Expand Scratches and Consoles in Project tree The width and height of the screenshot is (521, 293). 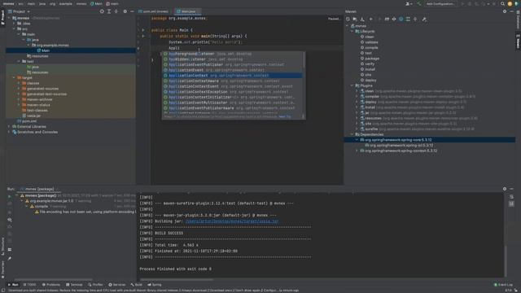[9, 132]
